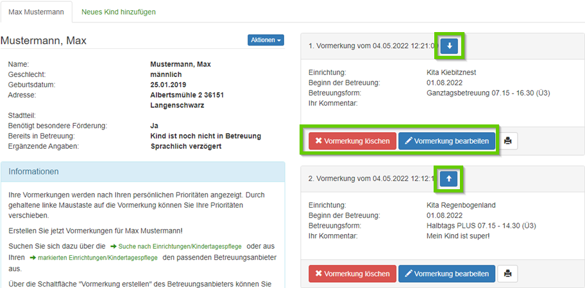Select heading Mustermann, Max
585x288 pixels.
coord(44,40)
